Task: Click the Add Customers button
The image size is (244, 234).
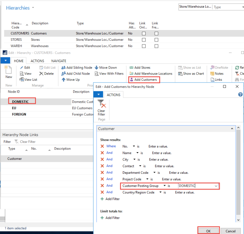Action: coord(143,80)
